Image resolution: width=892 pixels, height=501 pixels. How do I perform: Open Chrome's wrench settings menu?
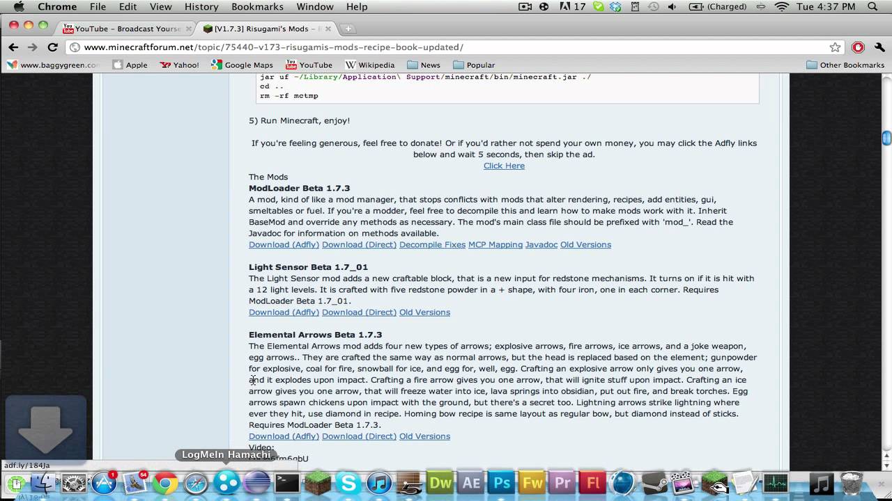(879, 47)
